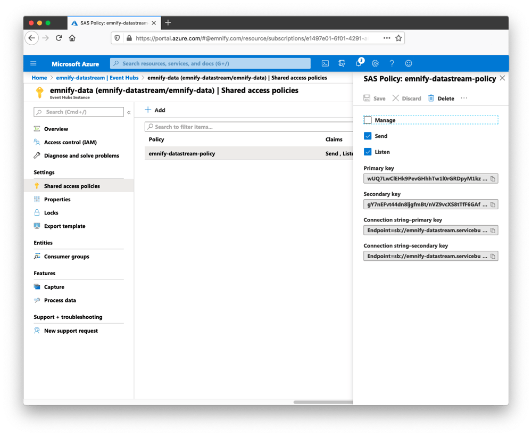Close the SAS Policy browser tab
This screenshot has height=436, width=532.
pyautogui.click(x=154, y=23)
